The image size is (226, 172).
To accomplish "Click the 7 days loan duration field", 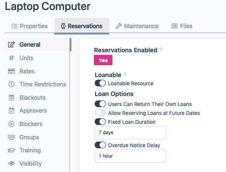I will 130,133.
